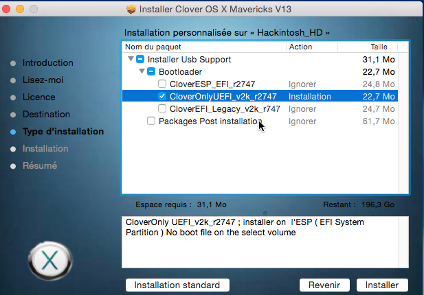Click the package list vertical scrollbar
The height and width of the screenshot is (295, 424).
pyautogui.click(x=403, y=123)
